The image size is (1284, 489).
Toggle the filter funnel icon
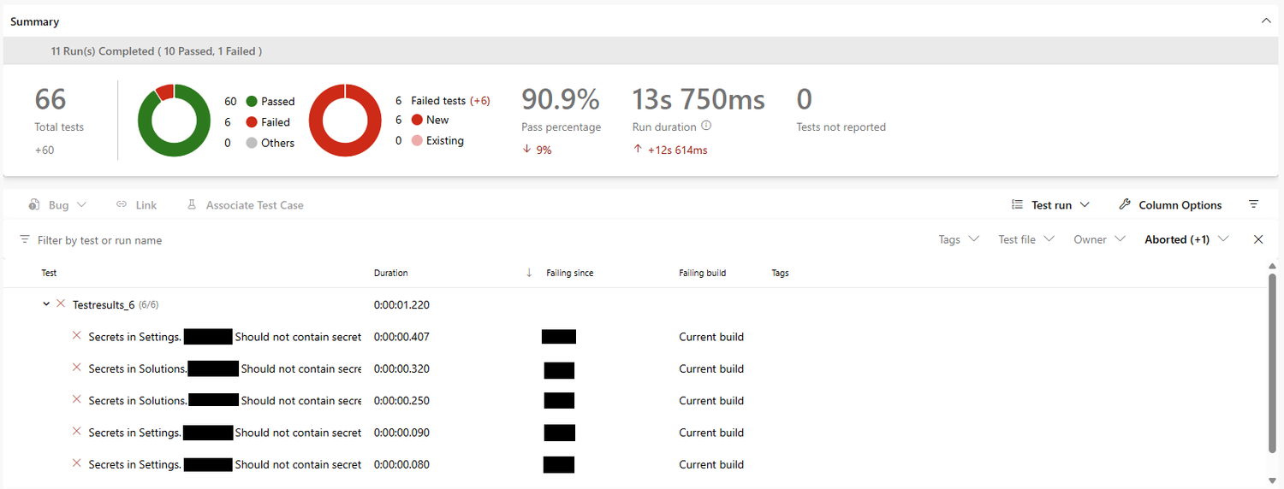[x=1254, y=204]
